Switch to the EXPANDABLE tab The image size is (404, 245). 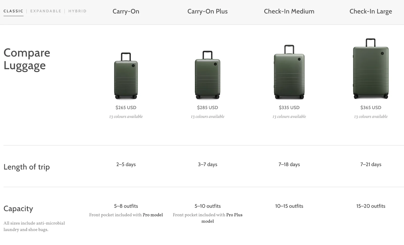[x=45, y=11]
